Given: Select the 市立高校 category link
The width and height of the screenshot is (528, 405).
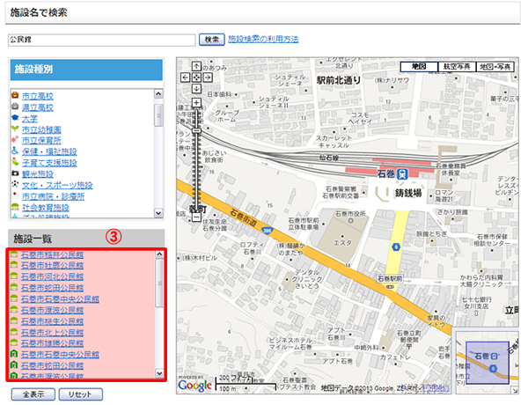Looking at the screenshot, I should [x=38, y=96].
